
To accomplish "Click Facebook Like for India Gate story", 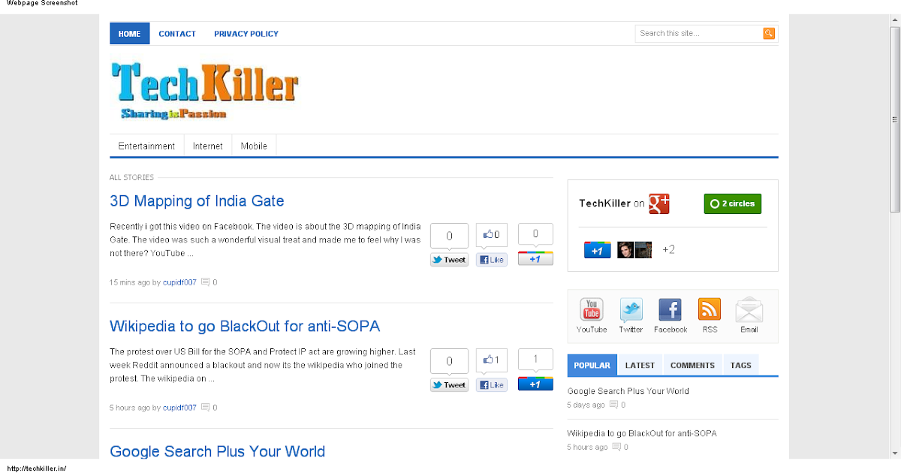I will [x=492, y=260].
